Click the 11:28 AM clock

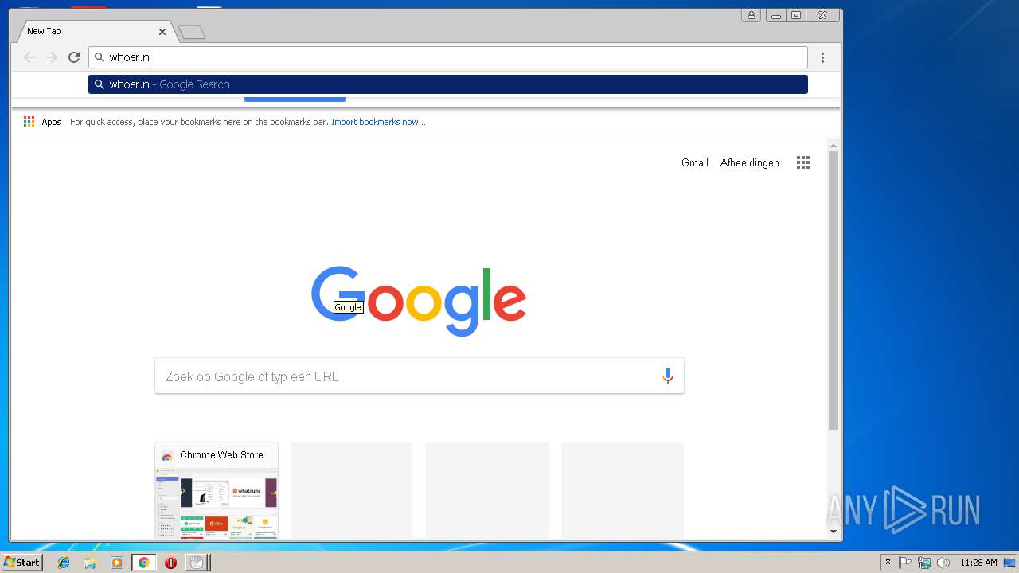pyautogui.click(x=978, y=563)
